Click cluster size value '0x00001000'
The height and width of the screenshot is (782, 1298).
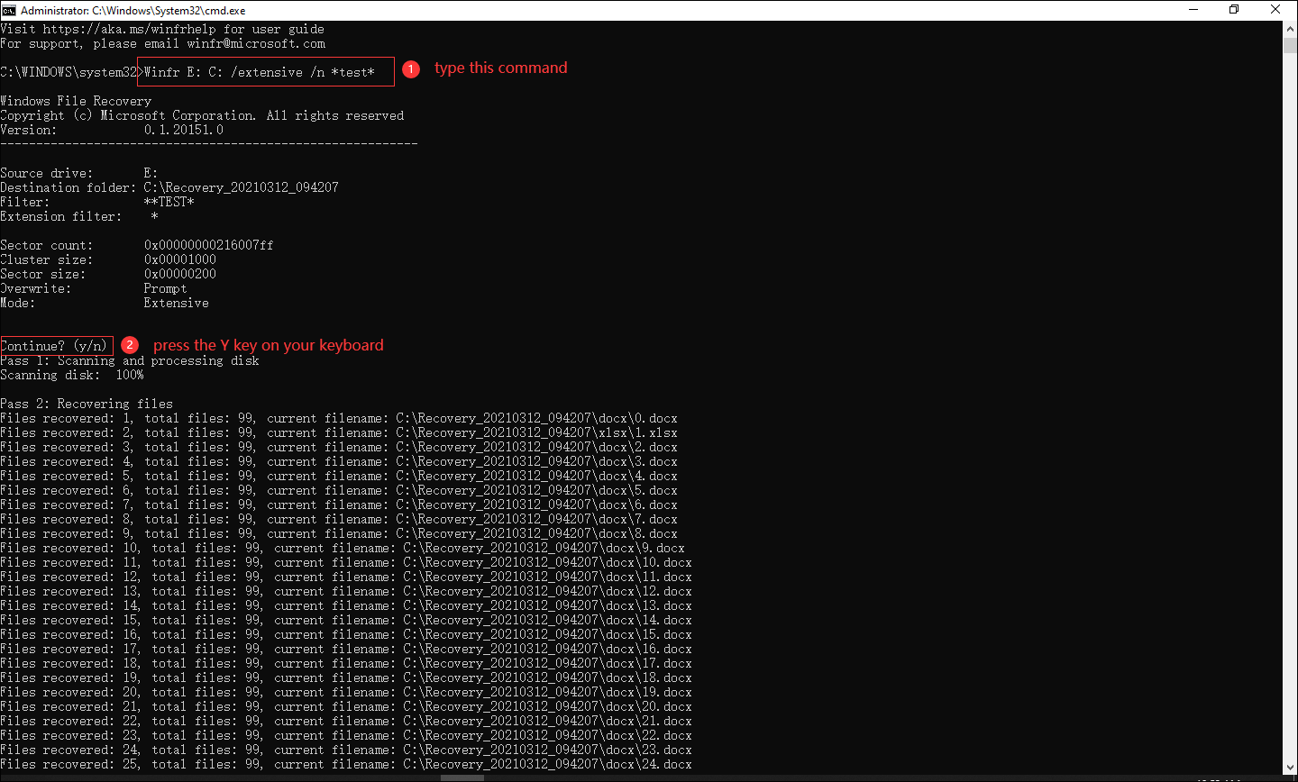pos(180,259)
